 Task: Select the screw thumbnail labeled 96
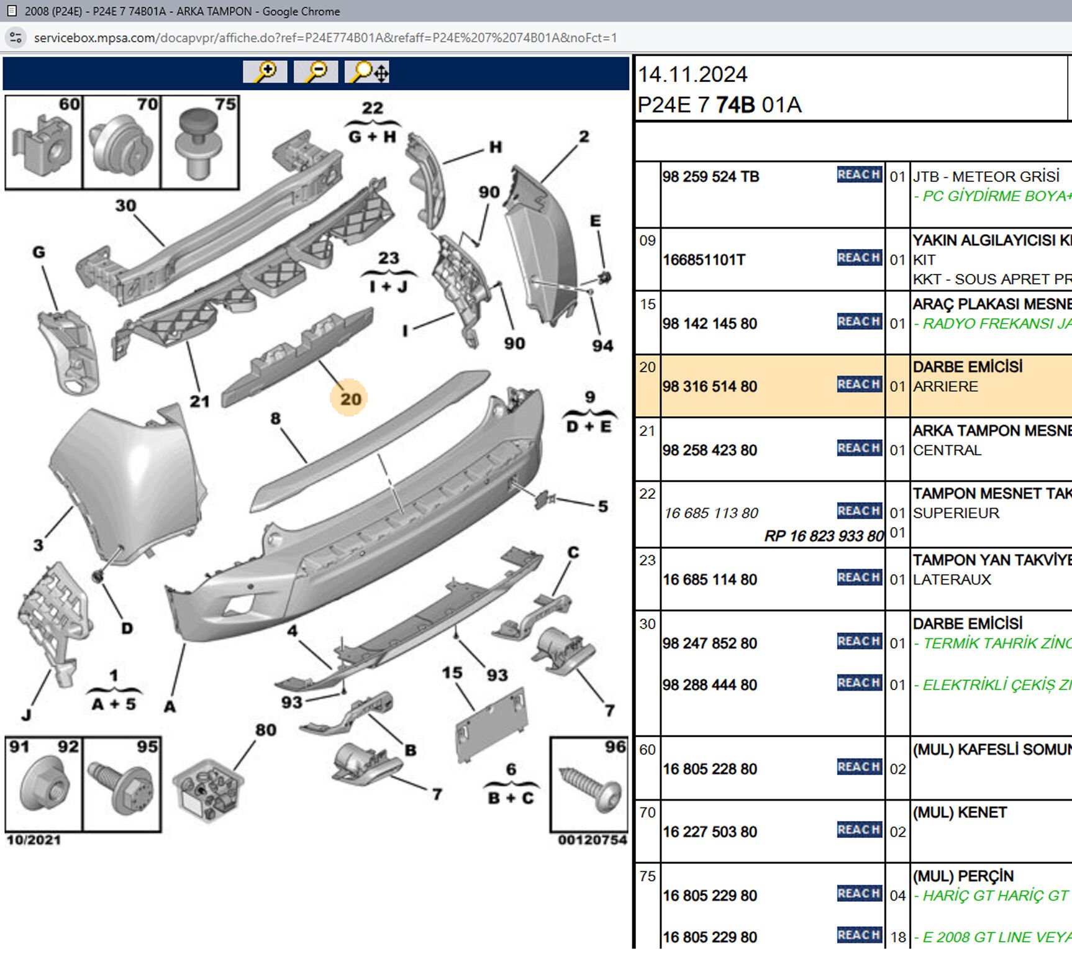click(x=589, y=785)
